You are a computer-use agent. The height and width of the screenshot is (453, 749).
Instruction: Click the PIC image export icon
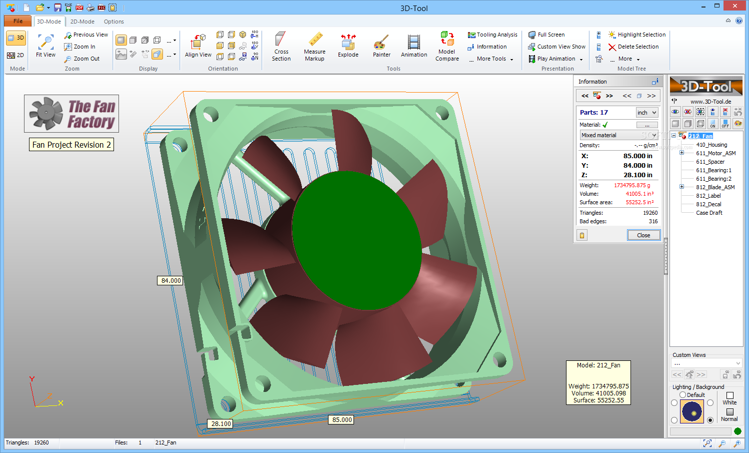click(101, 8)
